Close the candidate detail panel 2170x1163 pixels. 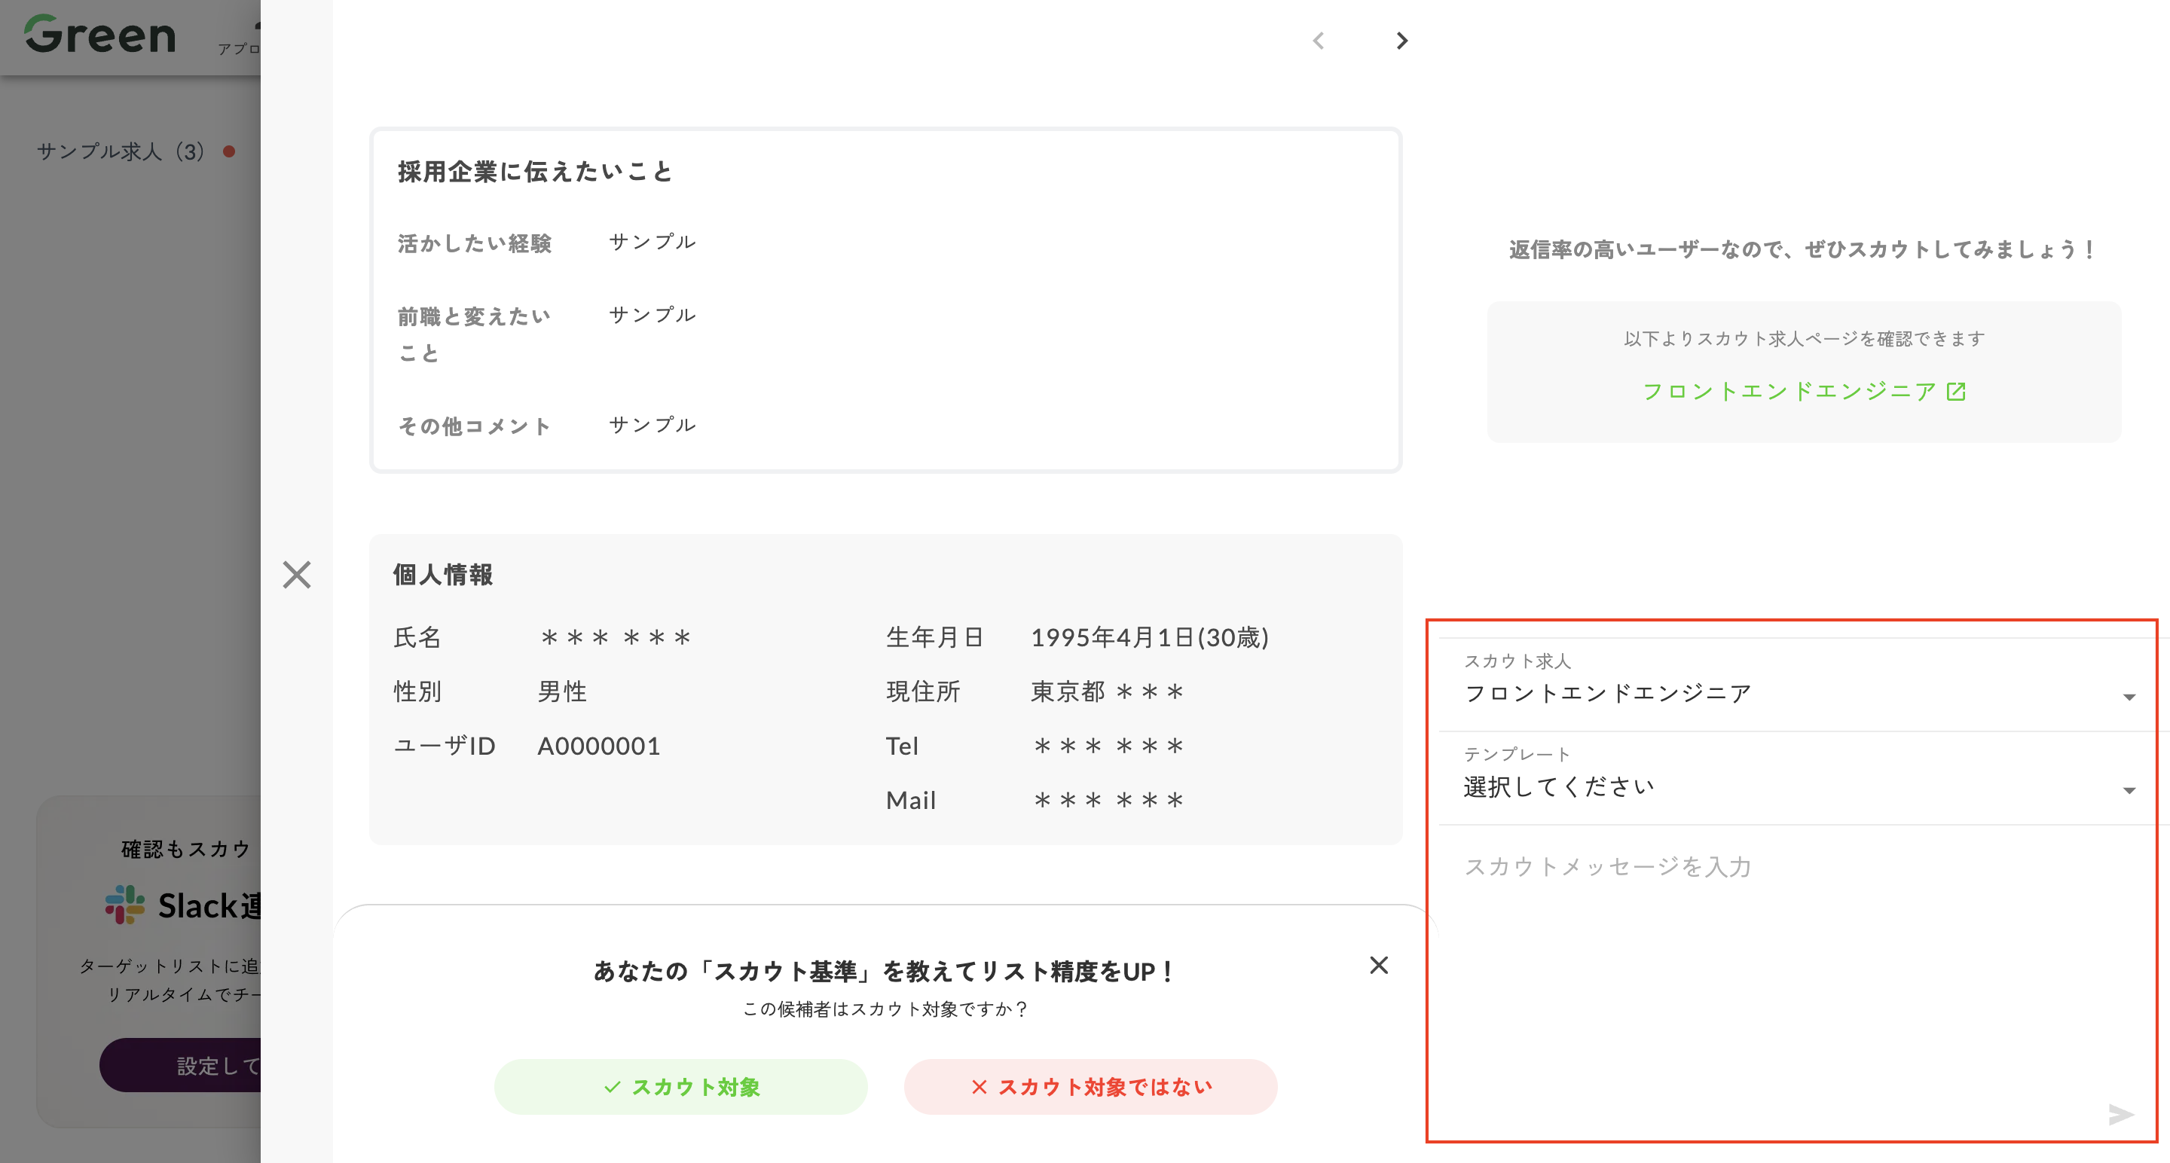(297, 575)
